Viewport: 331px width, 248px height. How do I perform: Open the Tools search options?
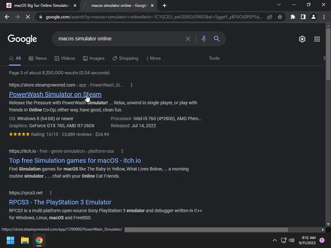click(x=214, y=58)
